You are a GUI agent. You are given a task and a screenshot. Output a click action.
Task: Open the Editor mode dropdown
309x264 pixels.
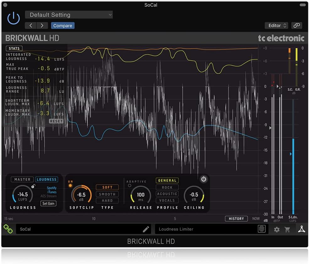276,25
